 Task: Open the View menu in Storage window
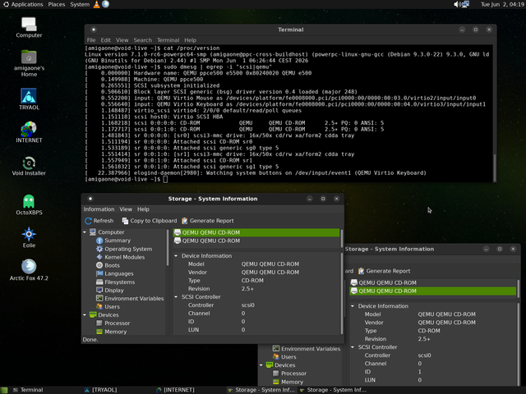126,209
